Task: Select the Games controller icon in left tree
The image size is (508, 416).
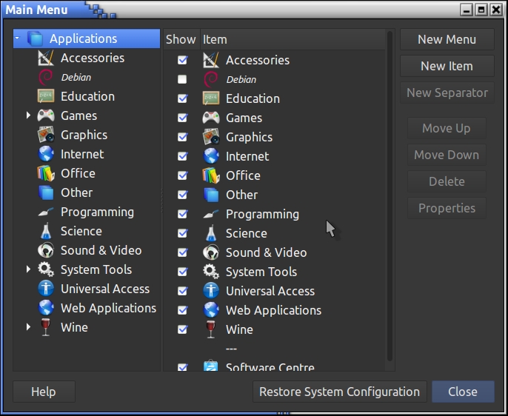Action: click(46, 115)
